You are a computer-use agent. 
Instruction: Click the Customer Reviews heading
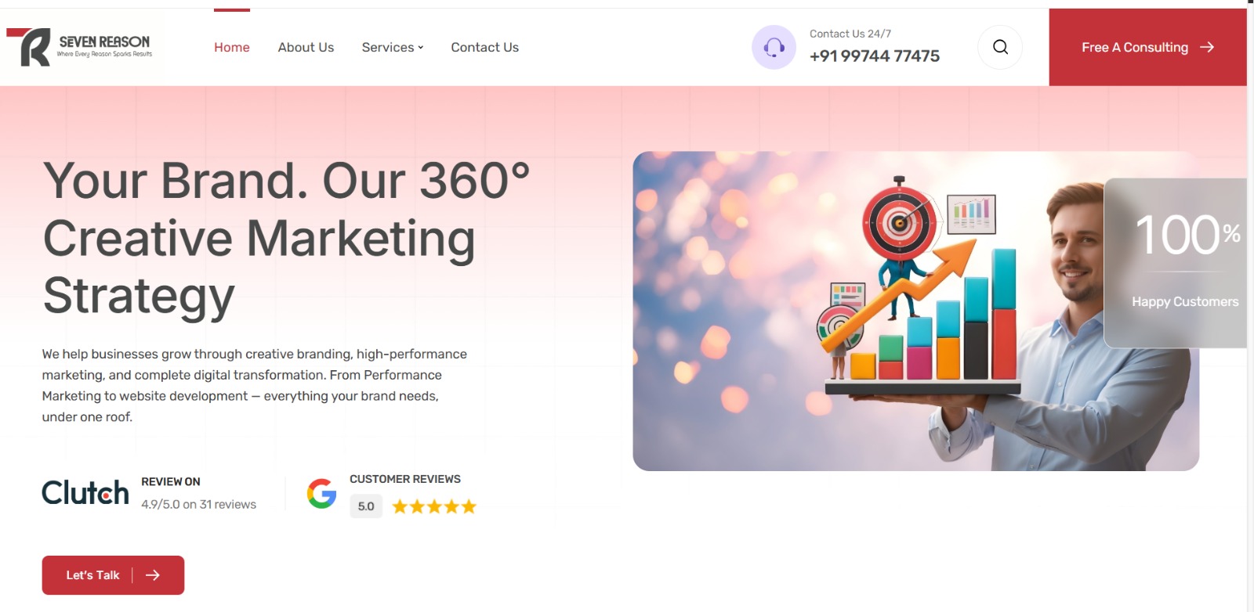[404, 479]
